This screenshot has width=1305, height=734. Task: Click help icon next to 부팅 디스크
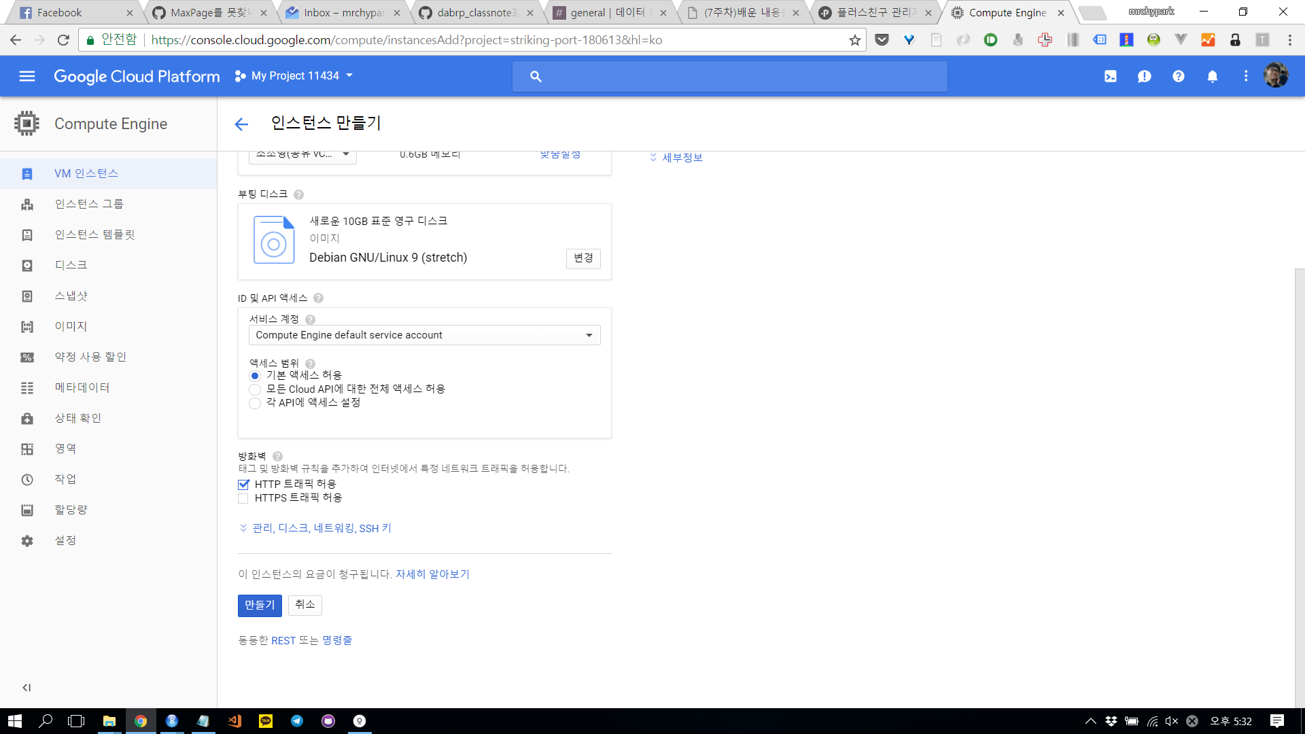(x=298, y=194)
